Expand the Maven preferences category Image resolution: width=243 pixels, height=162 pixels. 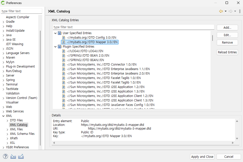3,58
